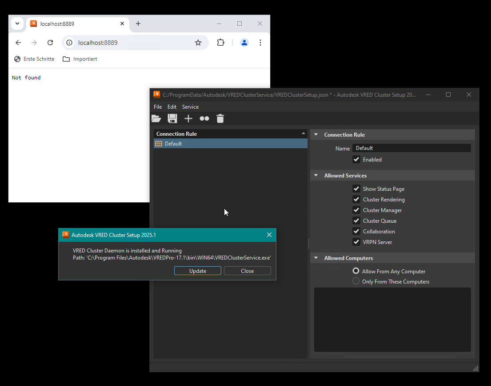
Task: Go back in the Chrome browser
Action: (18, 43)
